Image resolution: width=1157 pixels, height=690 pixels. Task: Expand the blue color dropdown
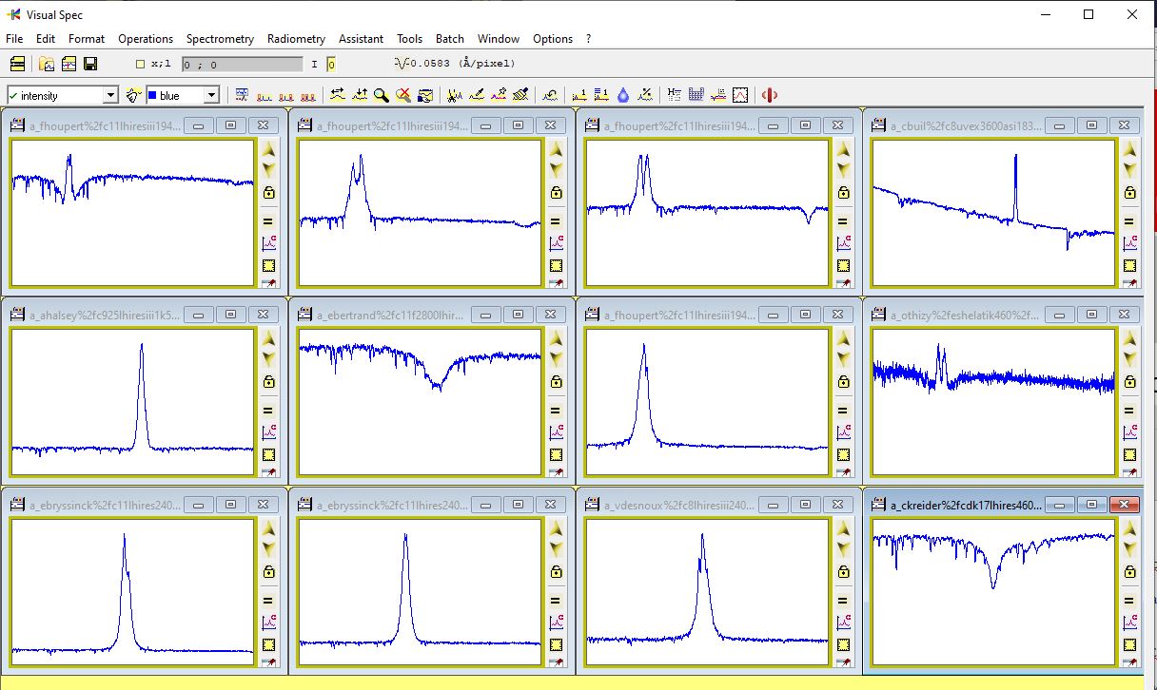(211, 95)
